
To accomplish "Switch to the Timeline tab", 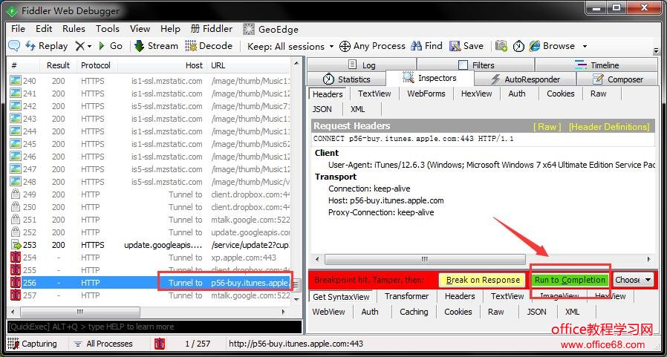I will (596, 65).
